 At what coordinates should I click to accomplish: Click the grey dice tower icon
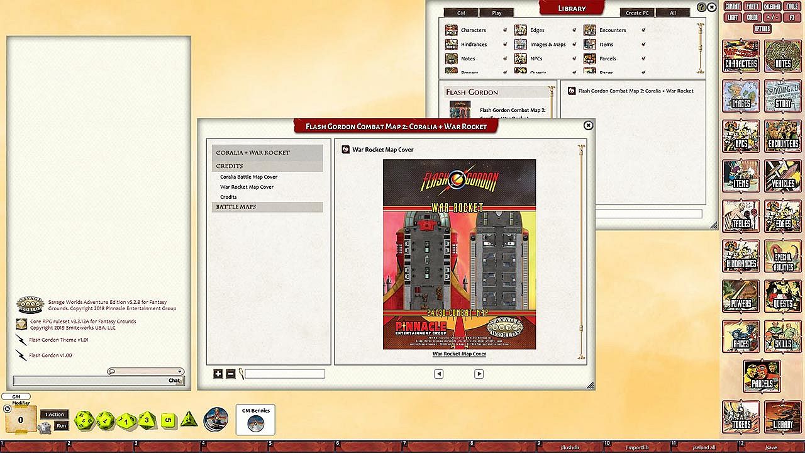tap(44, 428)
